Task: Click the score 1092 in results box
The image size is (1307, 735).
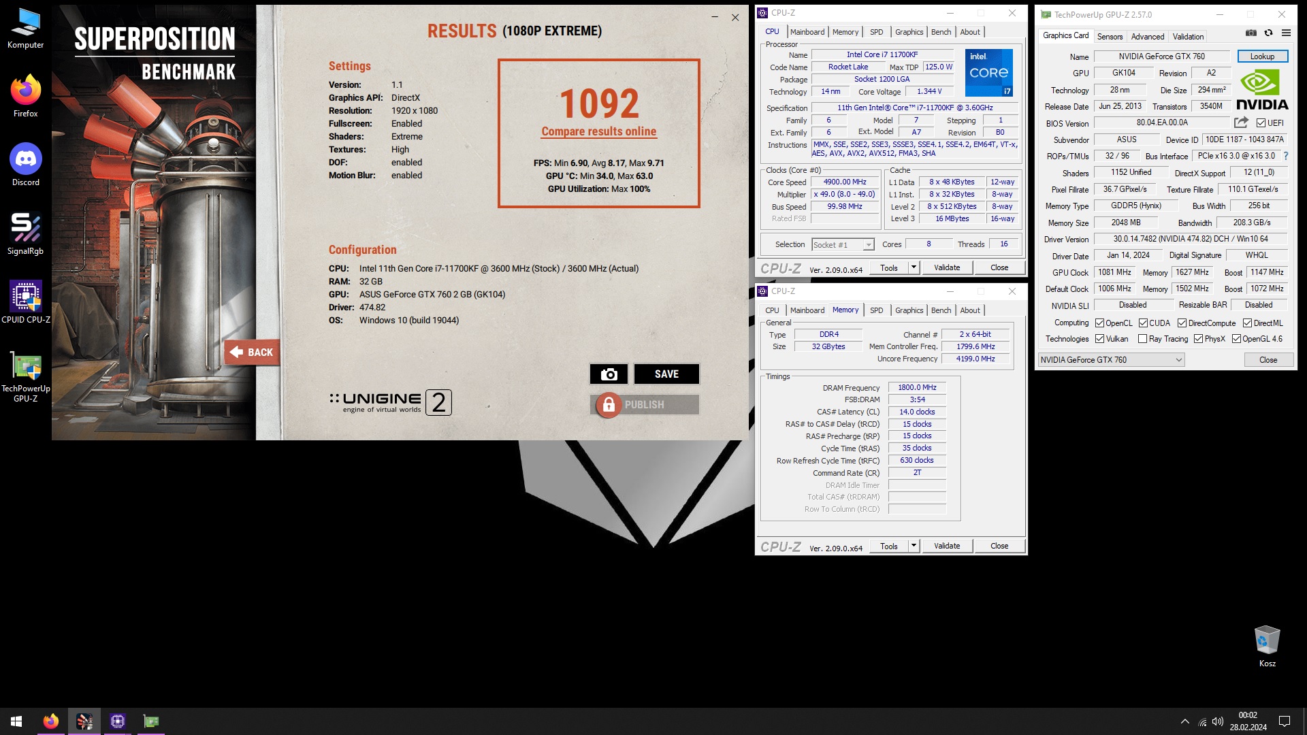Action: pyautogui.click(x=599, y=103)
